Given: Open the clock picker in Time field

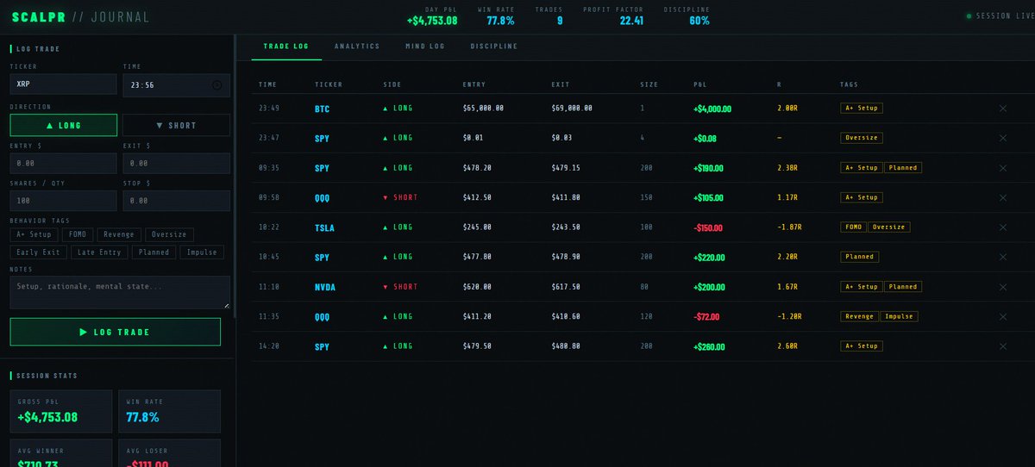Looking at the screenshot, I should pyautogui.click(x=216, y=84).
